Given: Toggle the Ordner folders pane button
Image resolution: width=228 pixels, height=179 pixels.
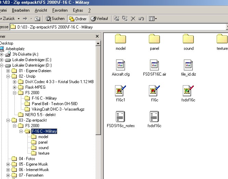Looking at the screenshot, I should pos(78,19).
